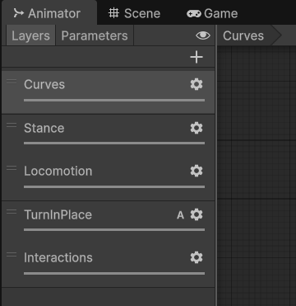Switch to the Scene tab
The height and width of the screenshot is (306, 296).
tap(134, 13)
